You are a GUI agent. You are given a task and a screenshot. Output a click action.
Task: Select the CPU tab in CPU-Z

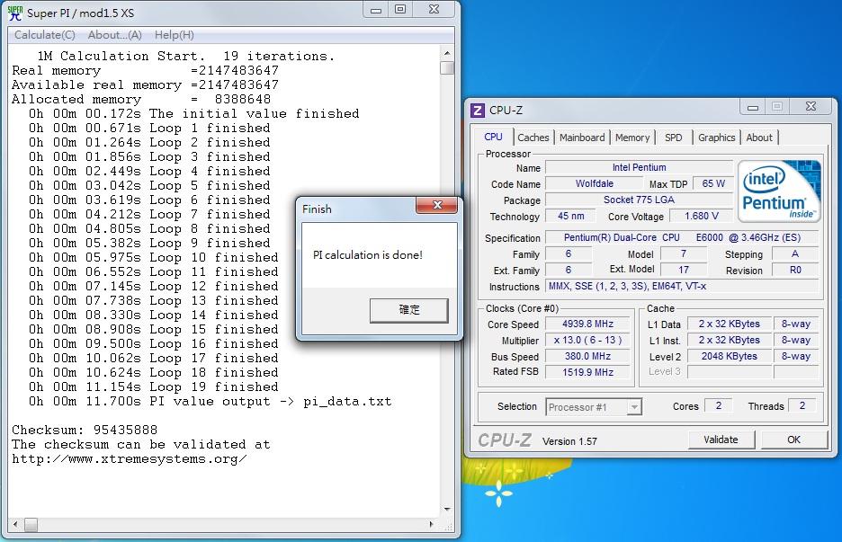pyautogui.click(x=493, y=137)
